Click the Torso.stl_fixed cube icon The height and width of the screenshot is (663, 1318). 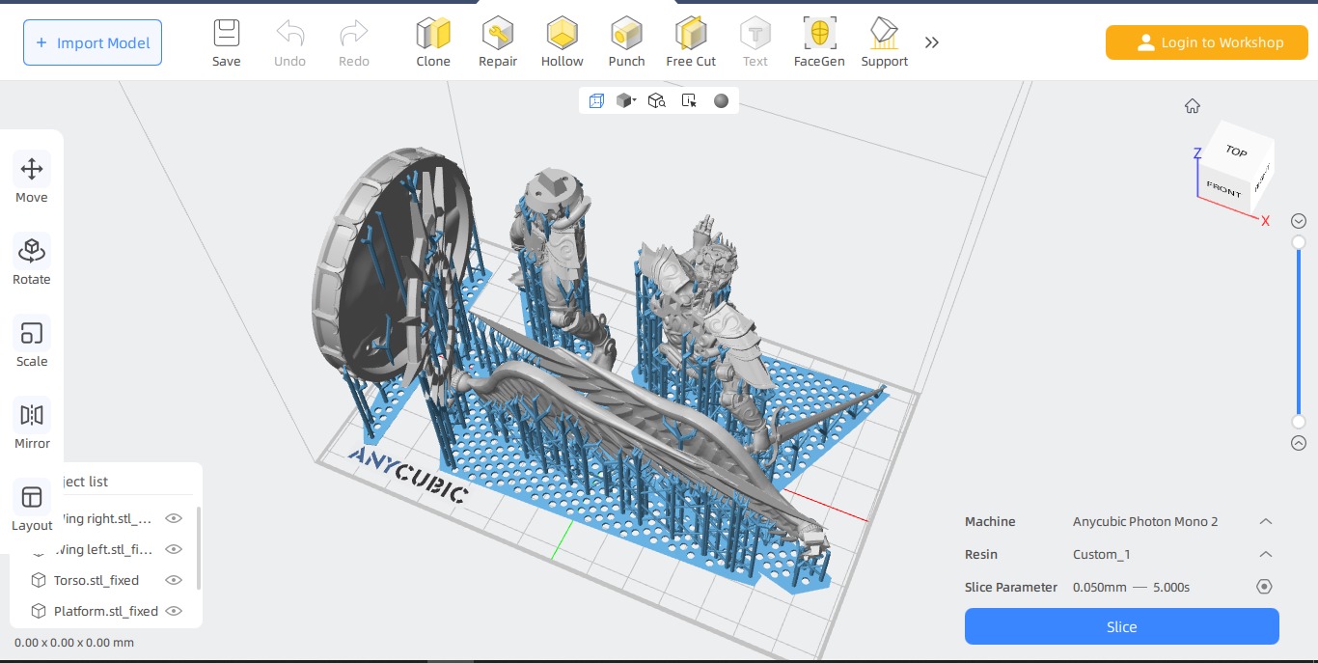[x=39, y=580]
